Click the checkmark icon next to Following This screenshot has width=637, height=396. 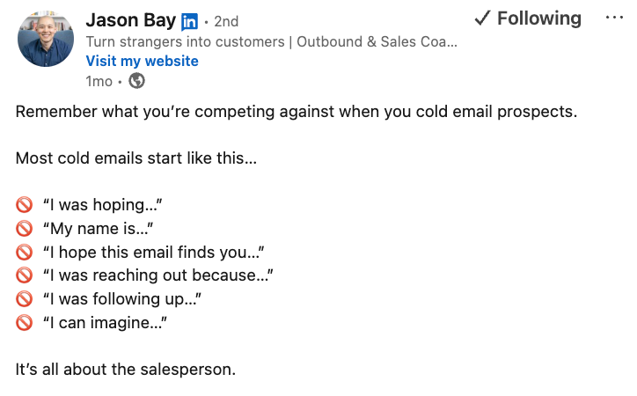tap(481, 18)
